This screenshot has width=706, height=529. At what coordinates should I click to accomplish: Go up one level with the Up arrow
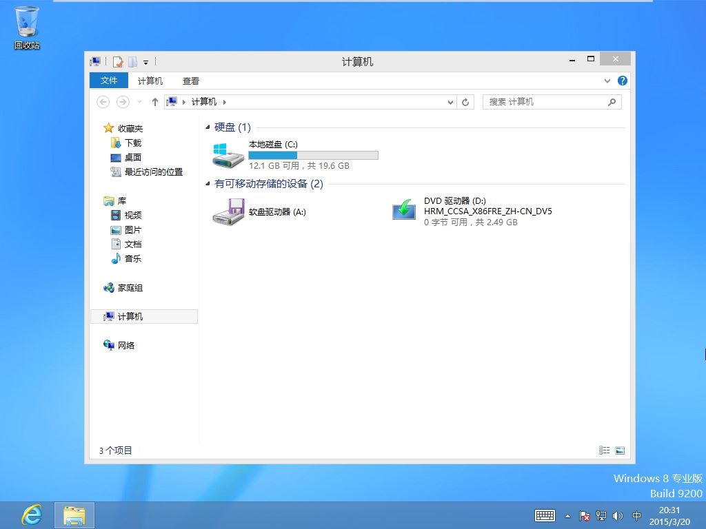(155, 102)
